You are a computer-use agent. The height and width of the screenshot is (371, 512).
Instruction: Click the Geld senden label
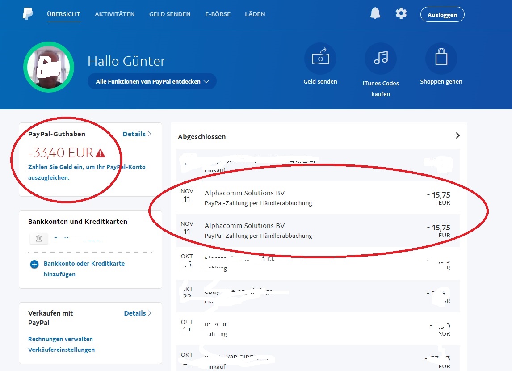[320, 82]
